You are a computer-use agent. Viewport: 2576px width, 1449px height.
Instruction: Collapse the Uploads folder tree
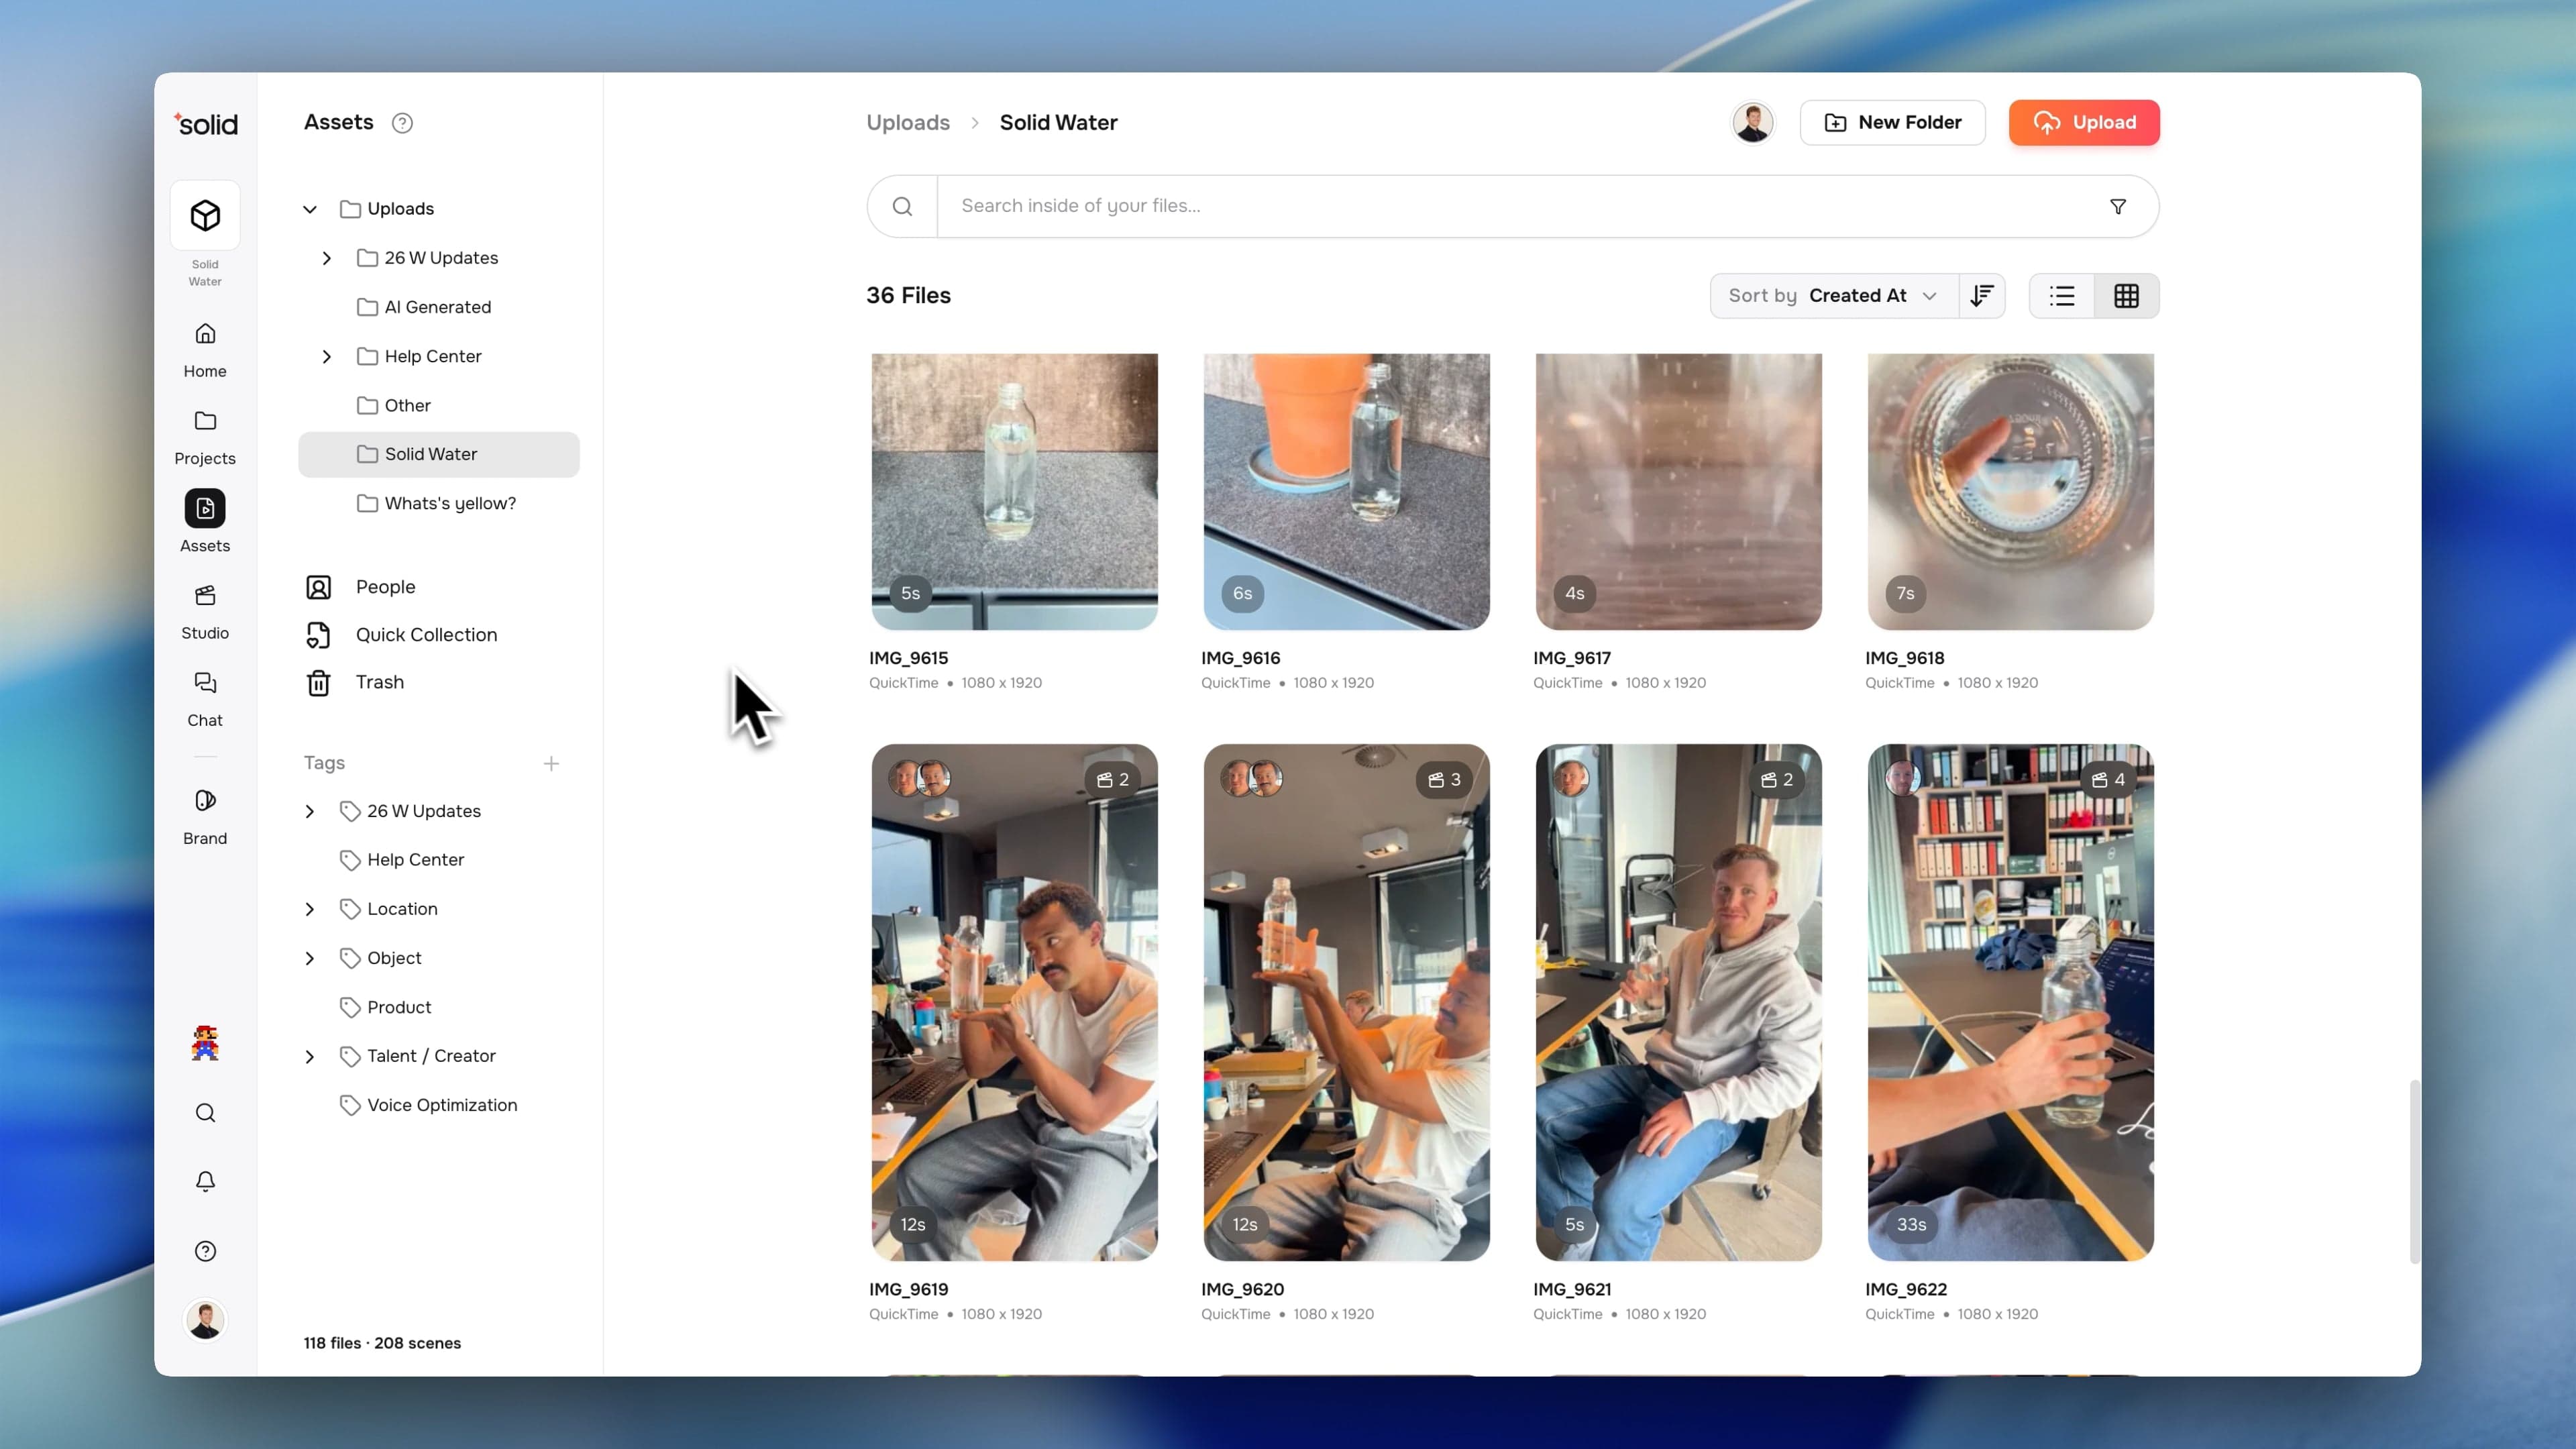coord(310,209)
